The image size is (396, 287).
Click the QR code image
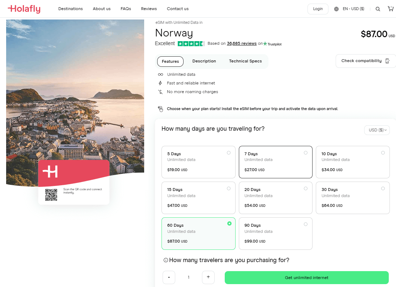(x=51, y=195)
